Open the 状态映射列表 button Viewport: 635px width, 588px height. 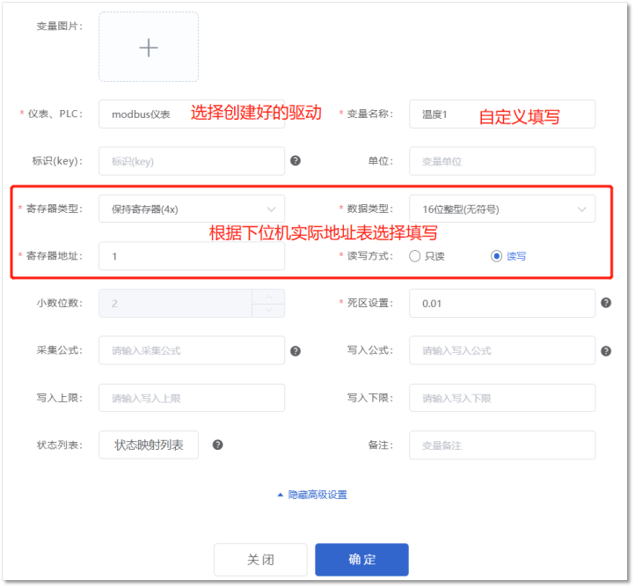click(x=149, y=445)
